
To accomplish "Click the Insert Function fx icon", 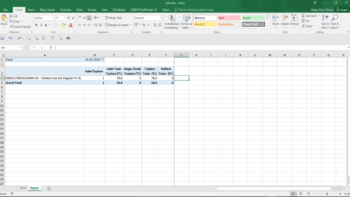I will click(x=51, y=48).
